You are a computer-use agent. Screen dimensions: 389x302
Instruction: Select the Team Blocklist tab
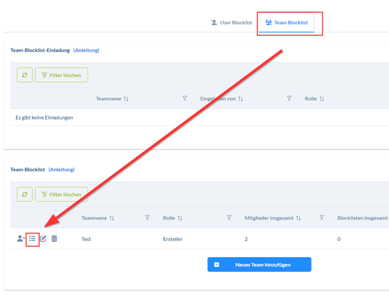[287, 23]
